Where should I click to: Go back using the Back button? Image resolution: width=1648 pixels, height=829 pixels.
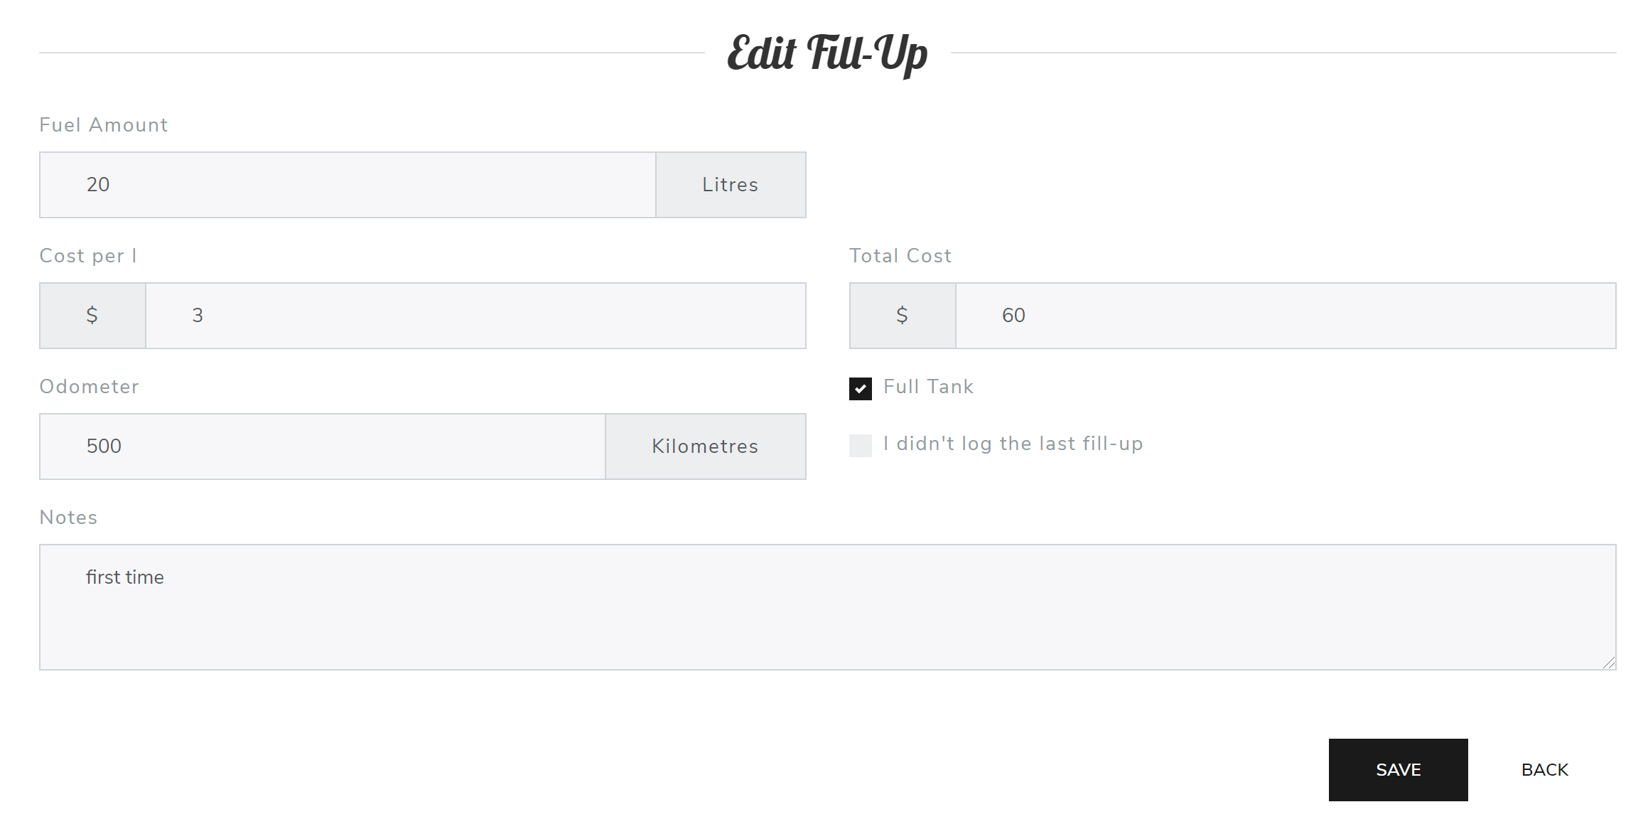[x=1544, y=770]
